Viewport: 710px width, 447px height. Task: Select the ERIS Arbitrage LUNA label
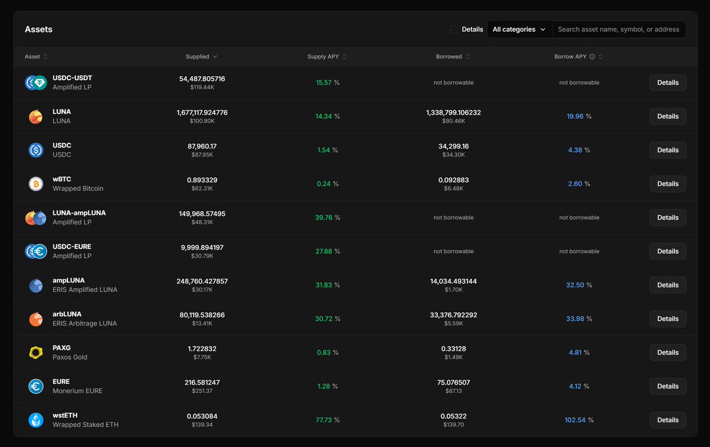(x=85, y=324)
